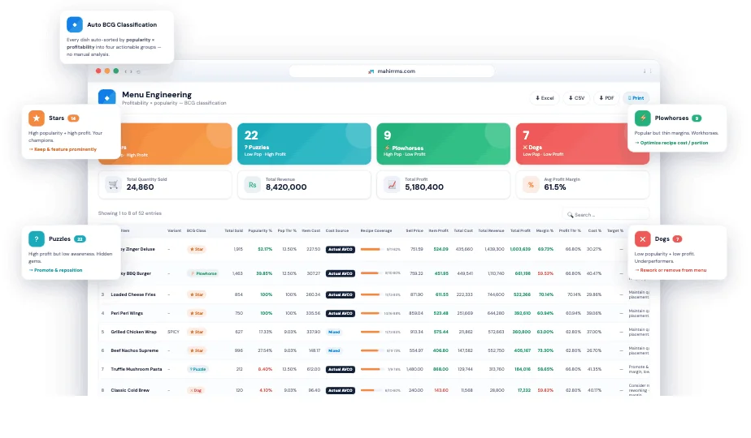Click the teal Puzzles question mark icon
This screenshot has width=751, height=438.
pos(37,238)
